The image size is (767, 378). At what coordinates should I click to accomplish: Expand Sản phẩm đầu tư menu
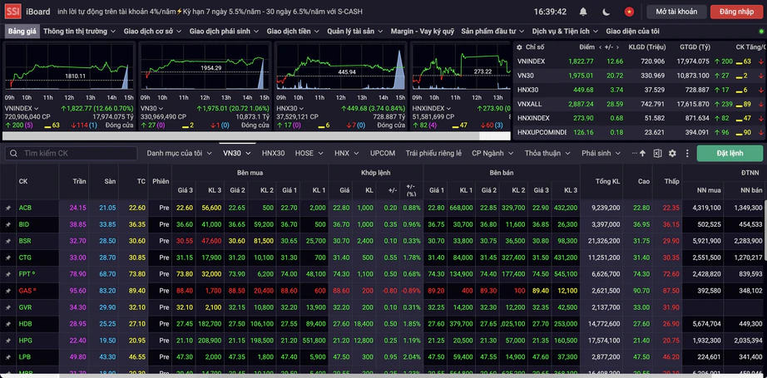click(492, 32)
